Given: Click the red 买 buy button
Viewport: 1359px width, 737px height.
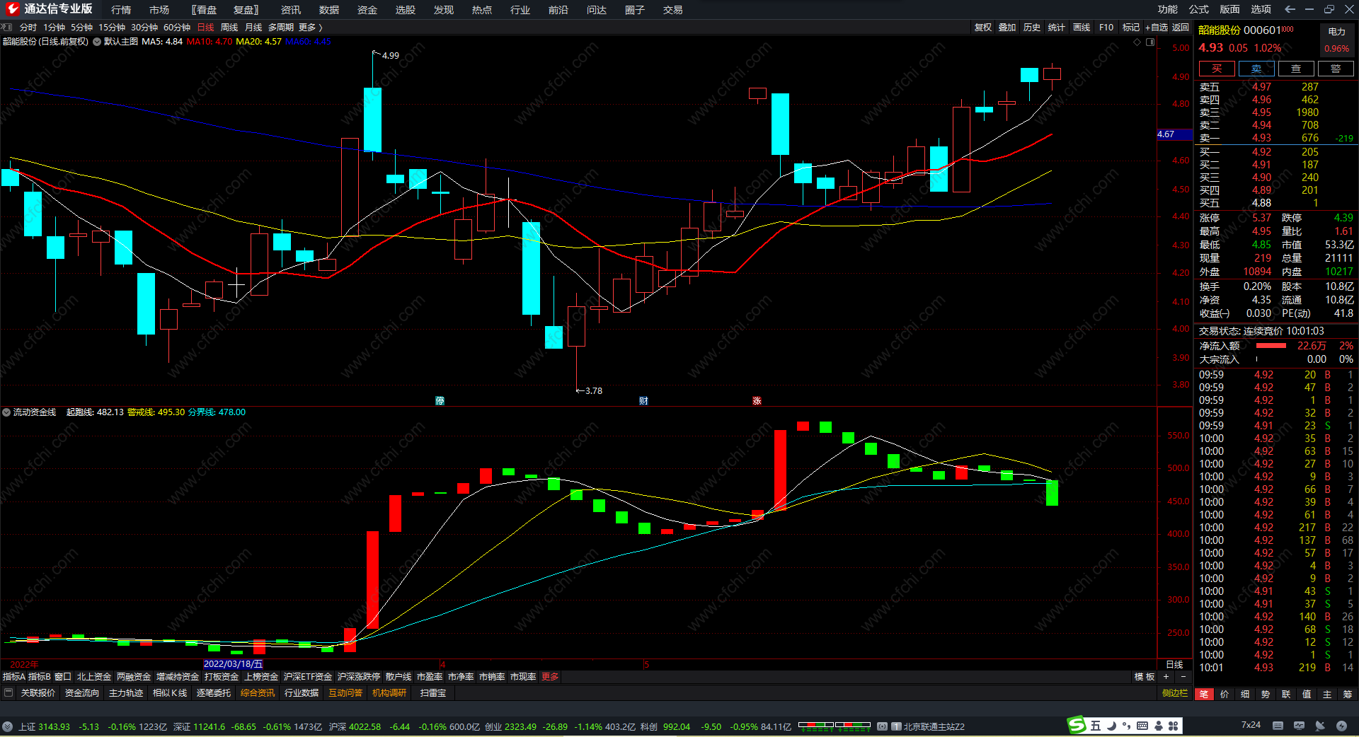Looking at the screenshot, I should point(1217,69).
